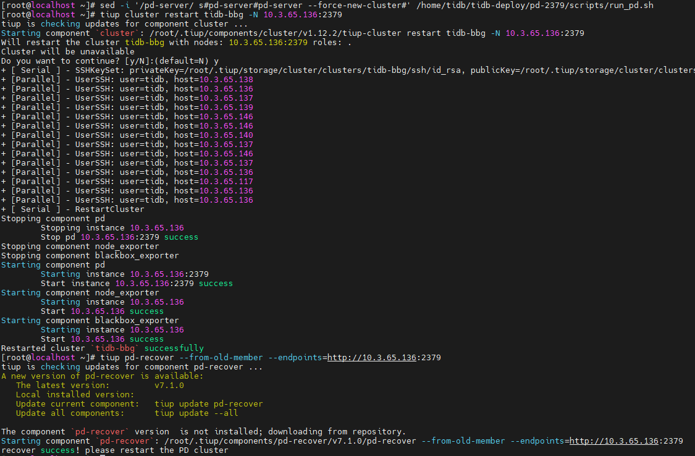Click 'Cluster will be unavailable' warning line
Screen dimensions: 695x456
coord(68,52)
